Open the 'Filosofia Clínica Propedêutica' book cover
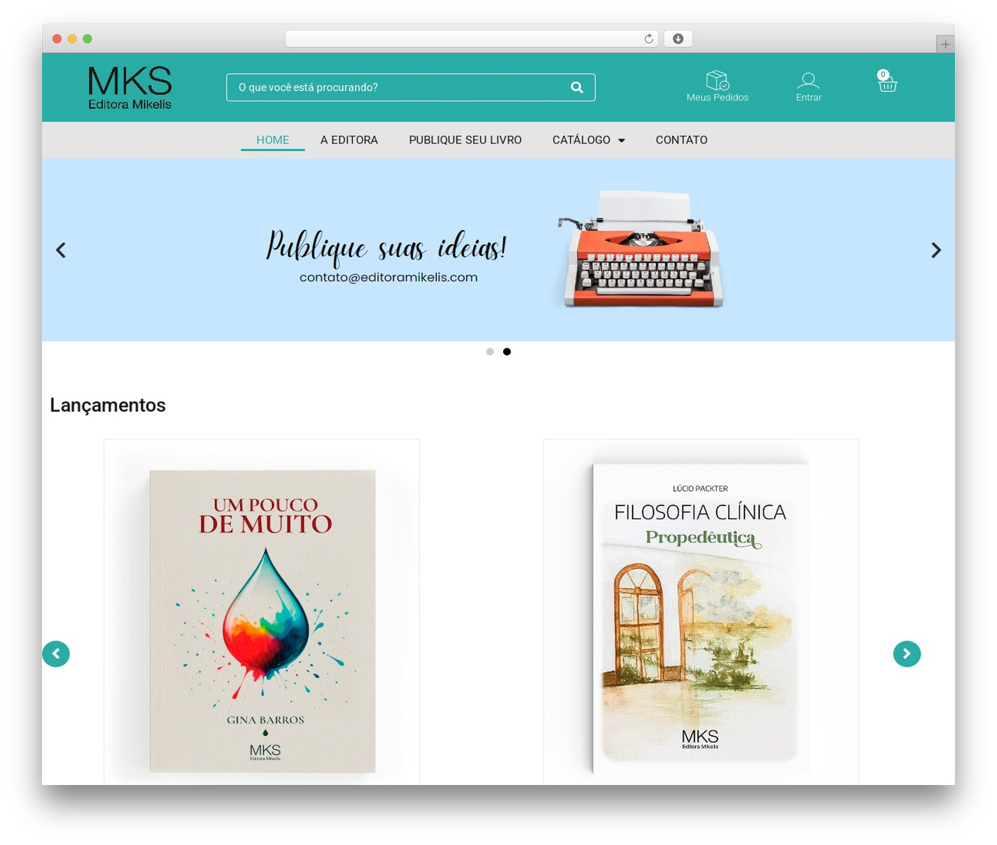Image resolution: width=997 pixels, height=845 pixels. tap(700, 619)
